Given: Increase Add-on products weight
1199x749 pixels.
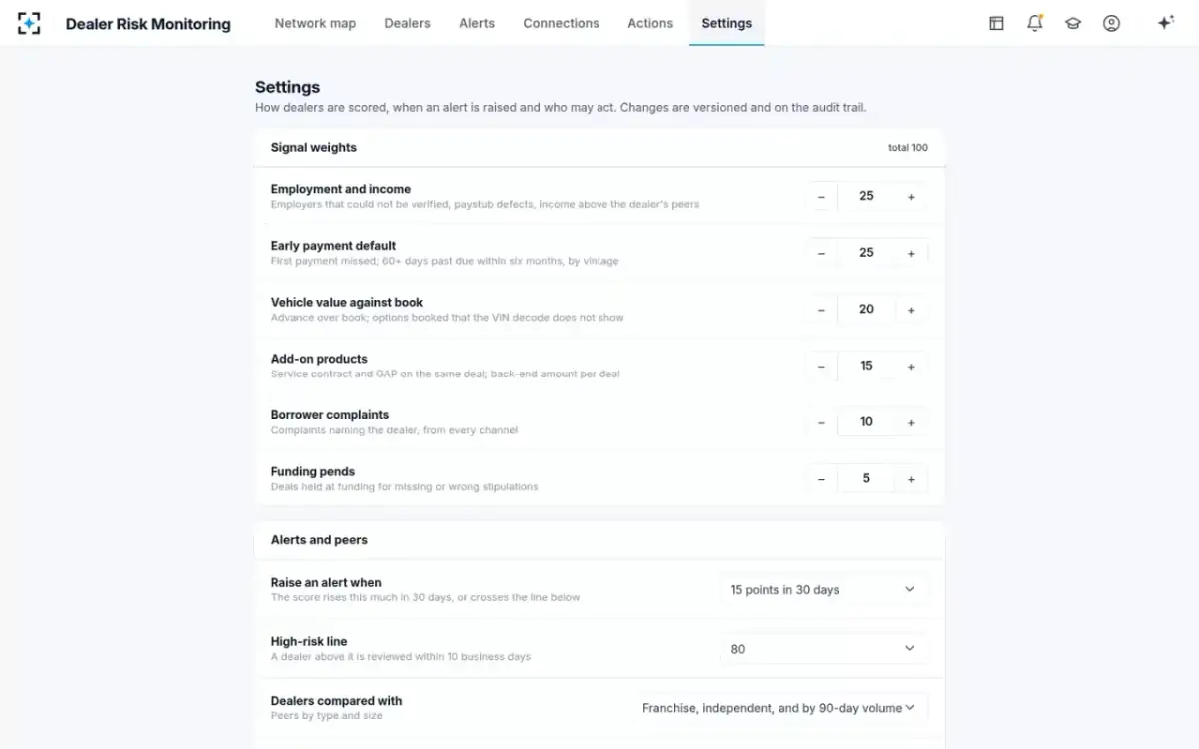Looking at the screenshot, I should pos(911,367).
